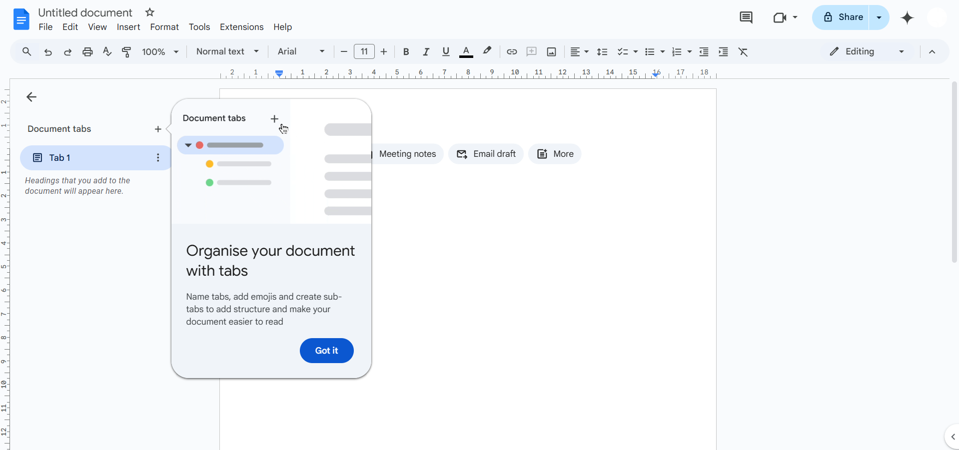Click the font size input field
959x450 pixels.
click(x=364, y=52)
